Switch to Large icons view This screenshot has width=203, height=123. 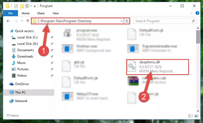tap(196, 116)
